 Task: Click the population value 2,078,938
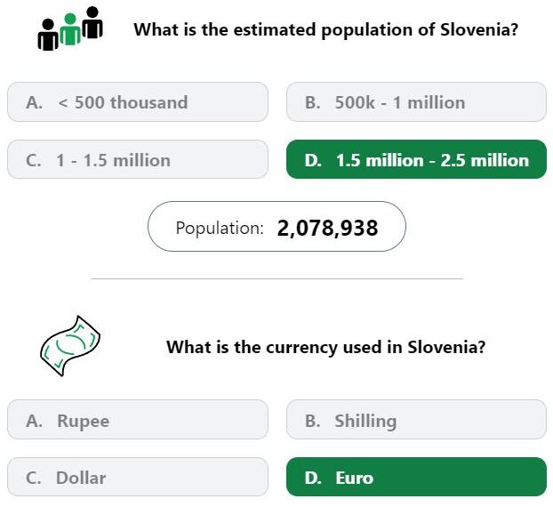pos(328,228)
